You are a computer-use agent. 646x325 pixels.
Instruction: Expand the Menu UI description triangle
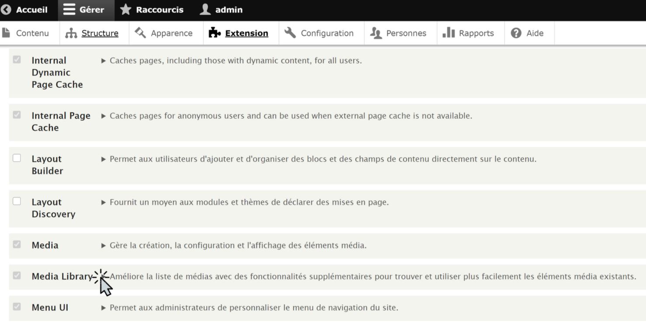point(104,308)
